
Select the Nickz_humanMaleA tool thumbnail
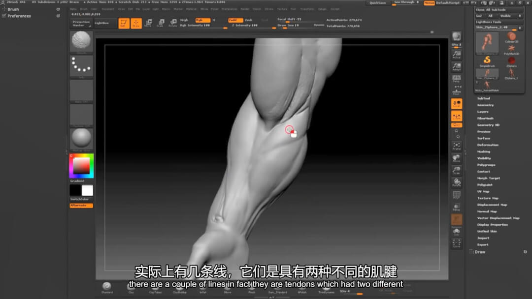tap(487, 86)
